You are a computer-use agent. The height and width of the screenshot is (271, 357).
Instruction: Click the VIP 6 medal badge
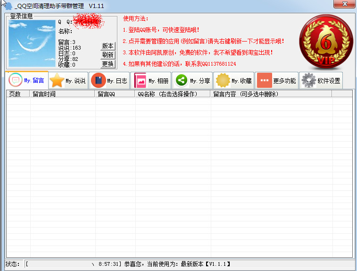[x=326, y=42]
